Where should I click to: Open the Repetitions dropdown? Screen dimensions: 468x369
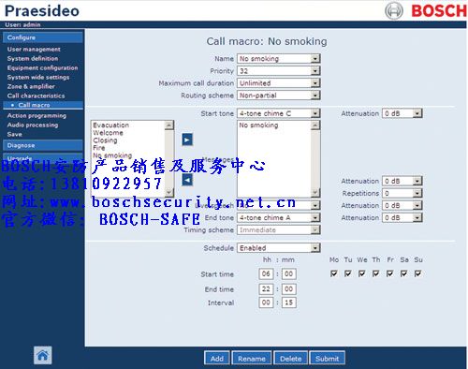point(402,193)
